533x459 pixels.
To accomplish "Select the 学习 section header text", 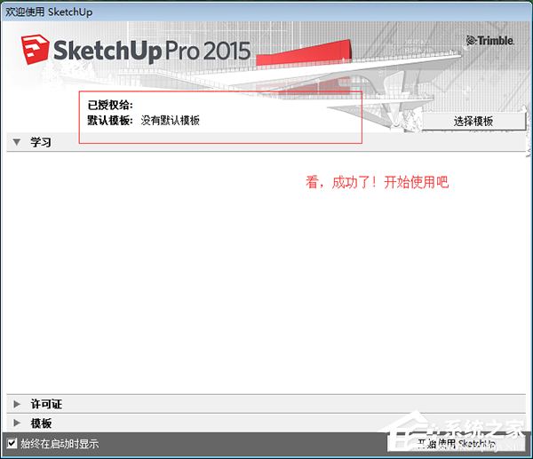I will (x=41, y=142).
